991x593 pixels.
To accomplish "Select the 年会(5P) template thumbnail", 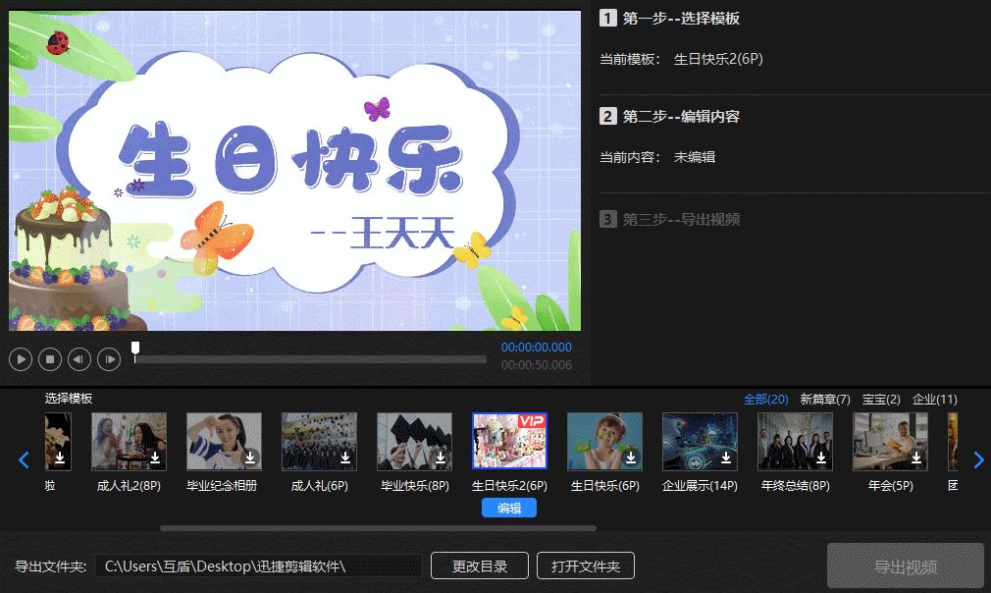I will click(x=890, y=442).
